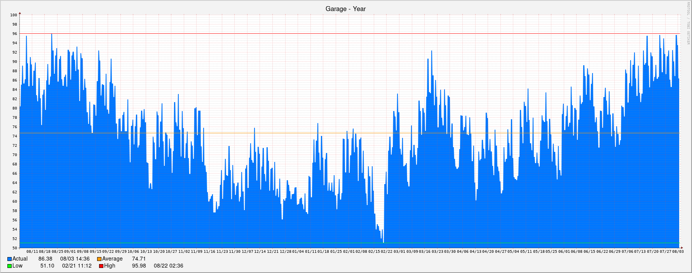Click the x-axis date 12/14

tap(260, 252)
